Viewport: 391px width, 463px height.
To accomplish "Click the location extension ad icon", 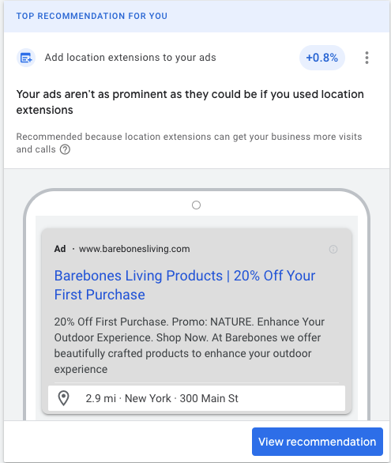I will coord(26,58).
